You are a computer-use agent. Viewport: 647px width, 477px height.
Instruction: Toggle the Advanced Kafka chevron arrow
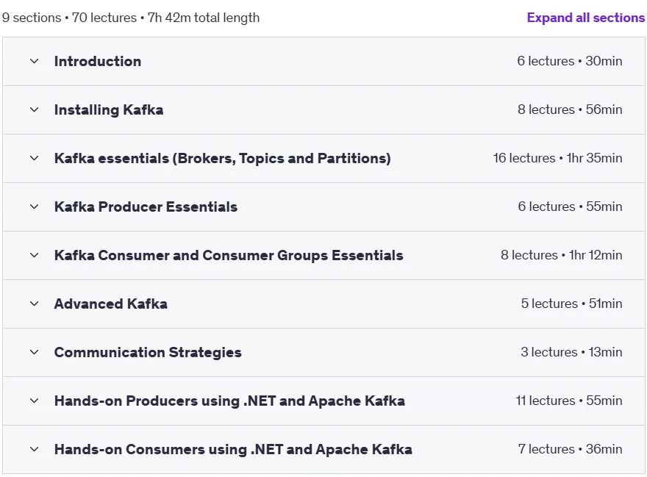(35, 304)
